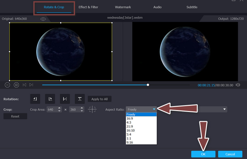Skip to next frame

tap(31, 85)
